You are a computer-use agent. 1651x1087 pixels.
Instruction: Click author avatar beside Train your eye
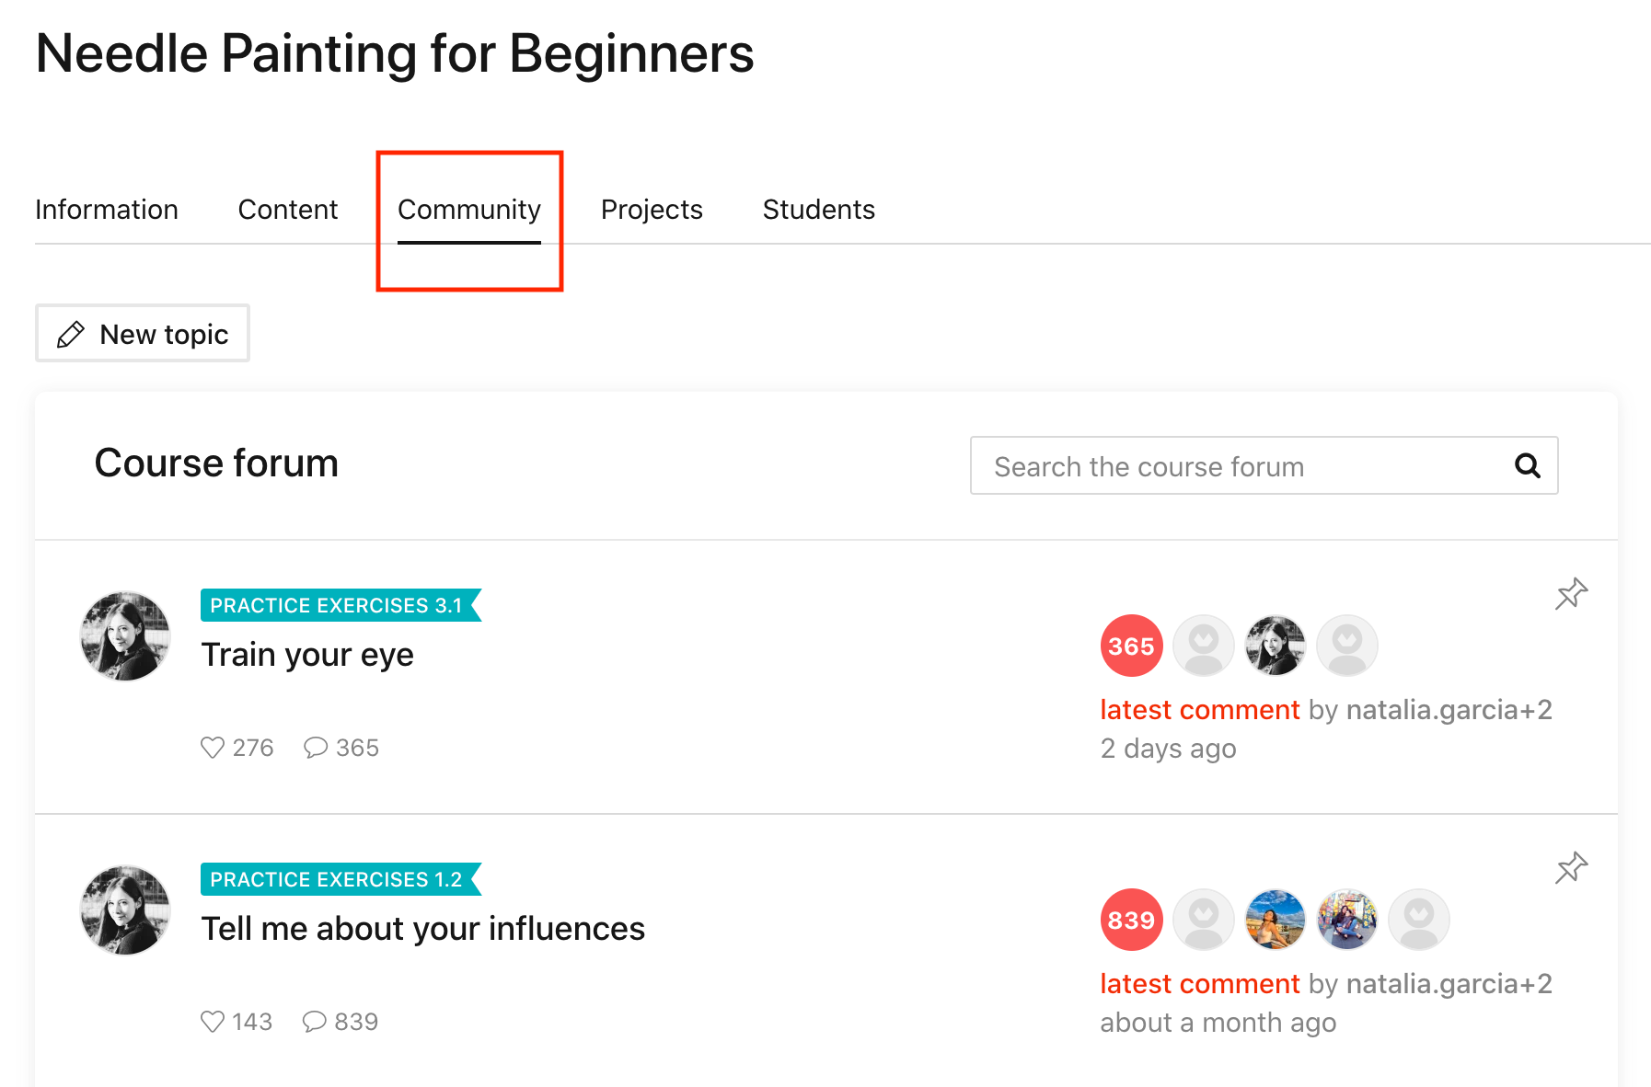125,636
